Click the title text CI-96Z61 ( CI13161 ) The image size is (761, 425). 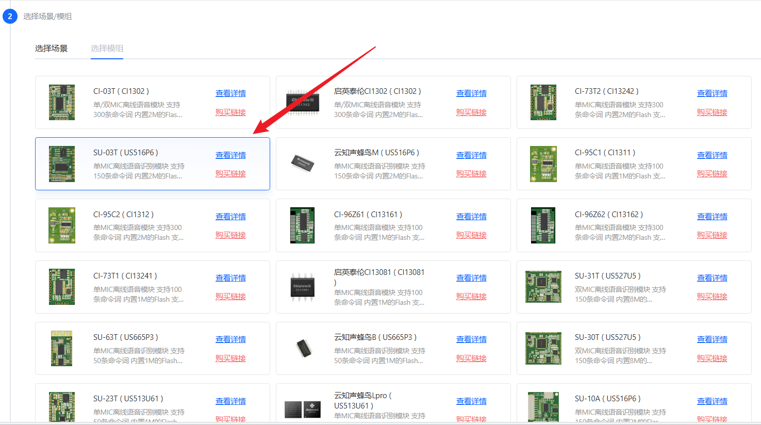pyautogui.click(x=368, y=215)
